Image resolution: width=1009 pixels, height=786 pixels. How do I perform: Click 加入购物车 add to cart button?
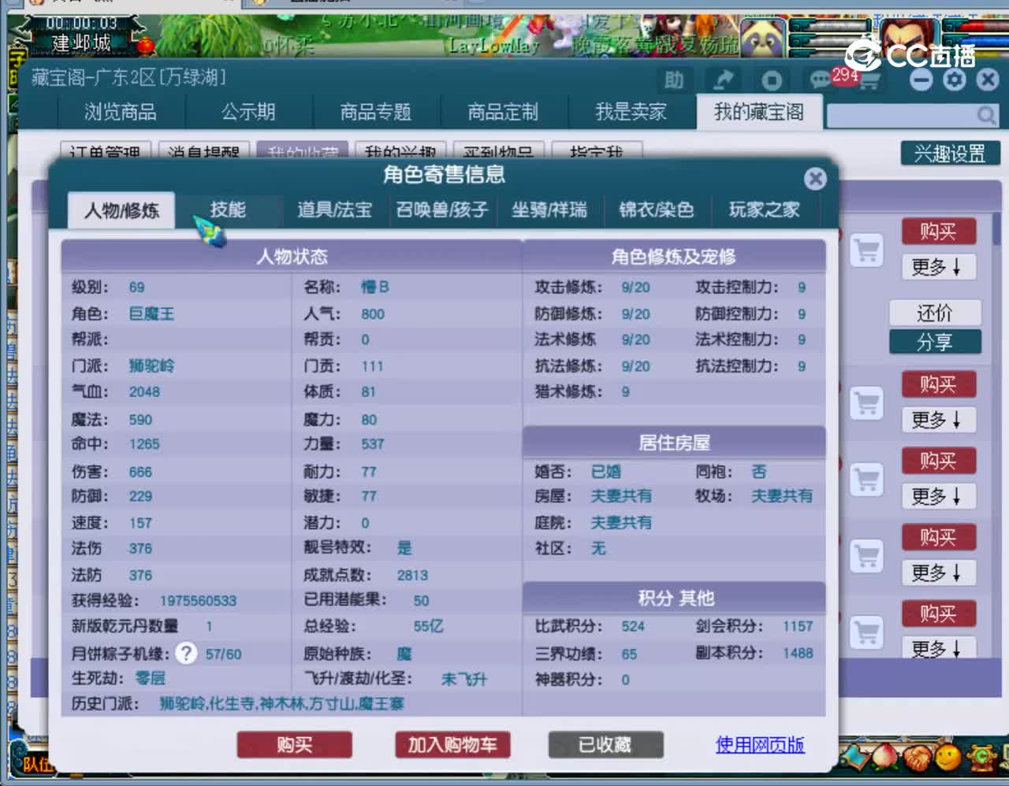pos(452,744)
